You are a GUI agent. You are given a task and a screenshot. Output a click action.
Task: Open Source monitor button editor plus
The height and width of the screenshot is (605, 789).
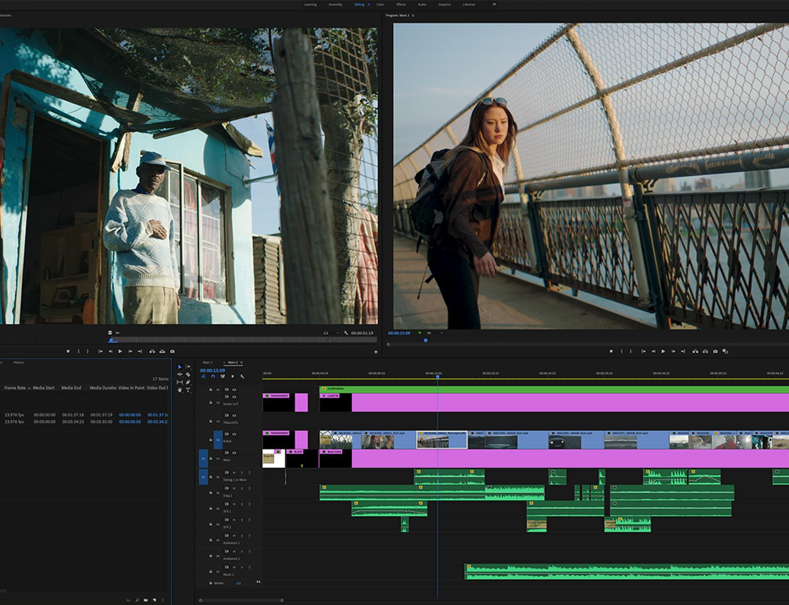tap(376, 352)
